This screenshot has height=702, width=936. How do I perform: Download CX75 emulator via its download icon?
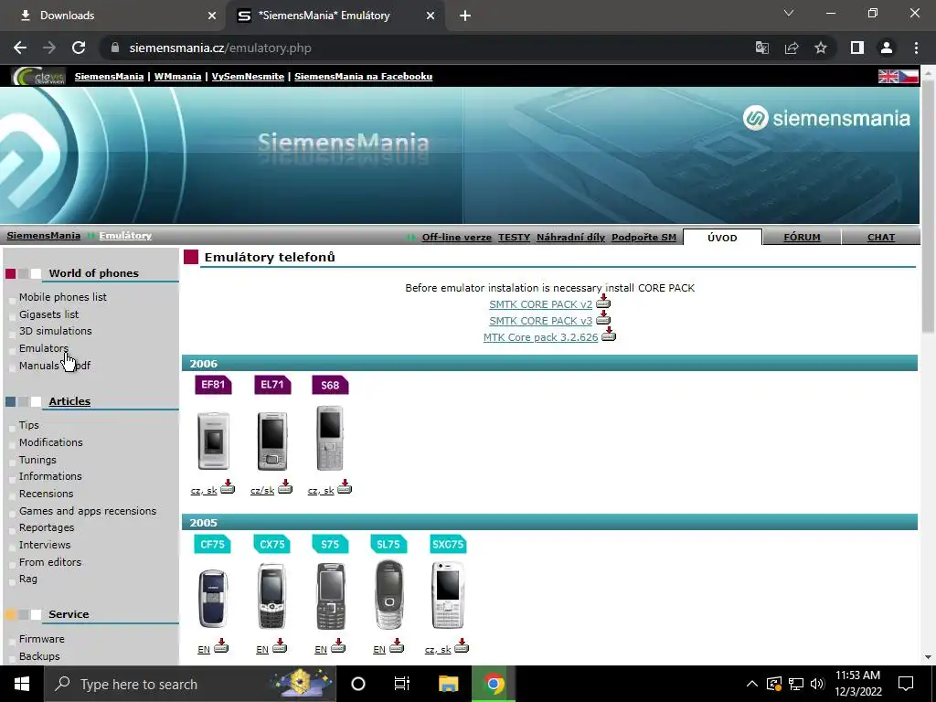(x=280, y=646)
